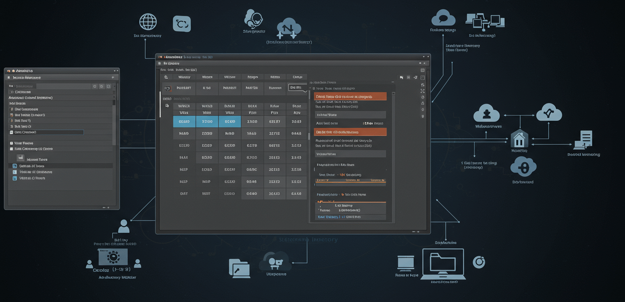625x302 pixels.
Task: Click the gear settings box icon at bottom left
Action: tap(113, 257)
